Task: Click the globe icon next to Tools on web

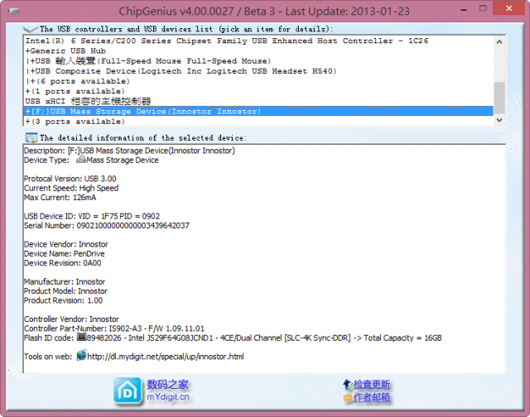Action: coord(81,356)
